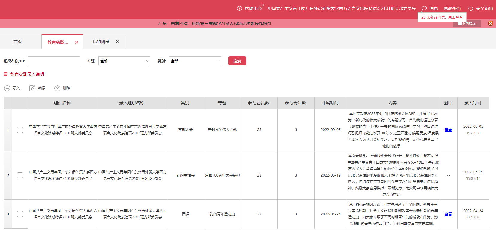Focus the 组织名称/ID input field
Viewport: 496px width, 234px height.
(54, 61)
